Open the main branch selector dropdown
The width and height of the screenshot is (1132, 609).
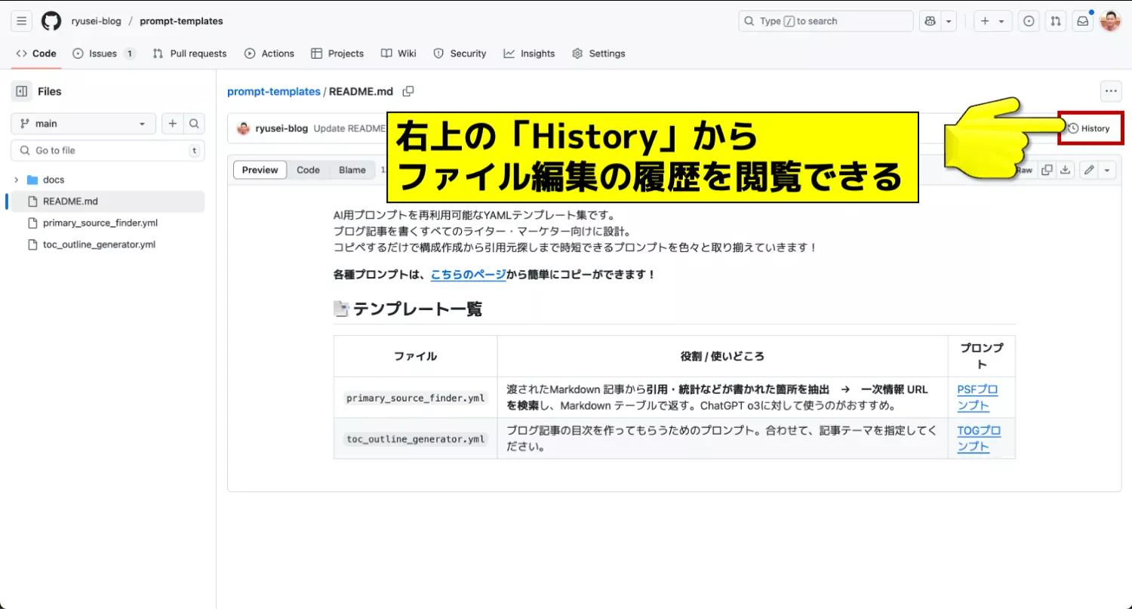83,124
